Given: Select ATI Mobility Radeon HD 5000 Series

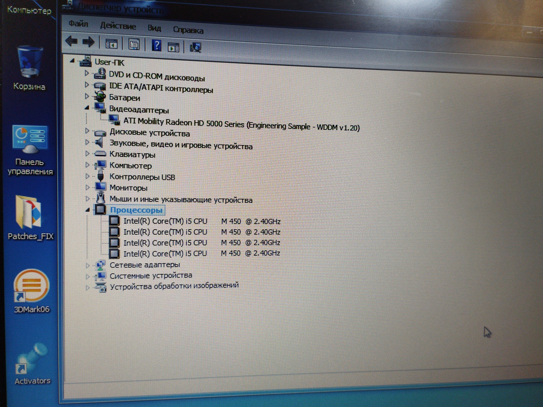Looking at the screenshot, I should click(242, 125).
